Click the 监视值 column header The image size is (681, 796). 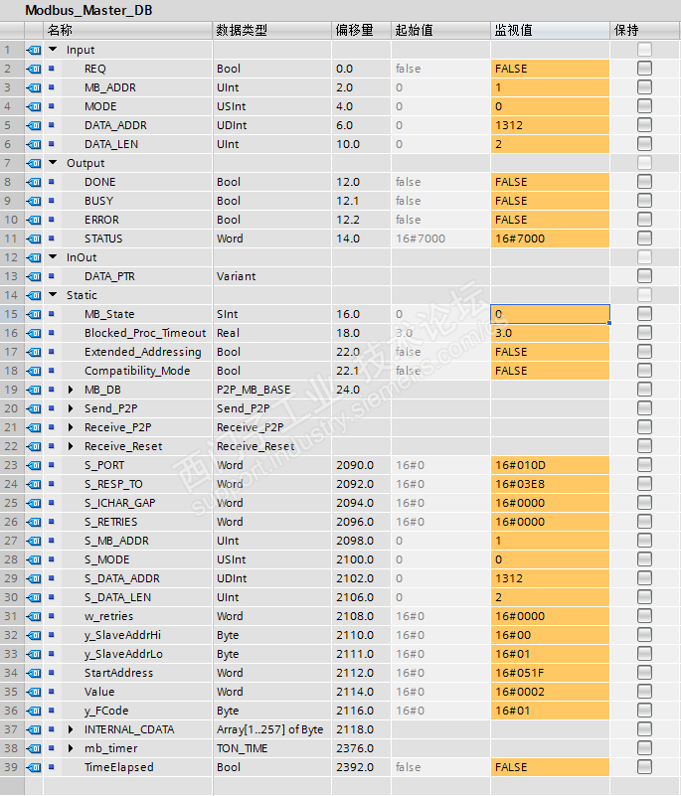click(513, 30)
